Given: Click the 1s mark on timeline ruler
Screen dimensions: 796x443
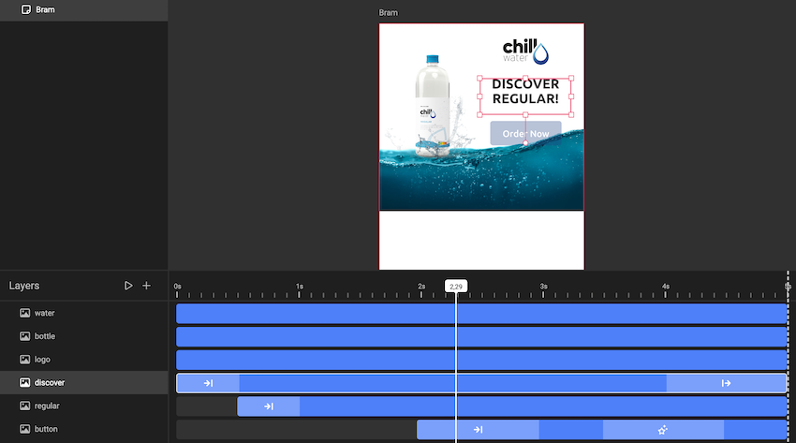Looking at the screenshot, I should [x=300, y=287].
